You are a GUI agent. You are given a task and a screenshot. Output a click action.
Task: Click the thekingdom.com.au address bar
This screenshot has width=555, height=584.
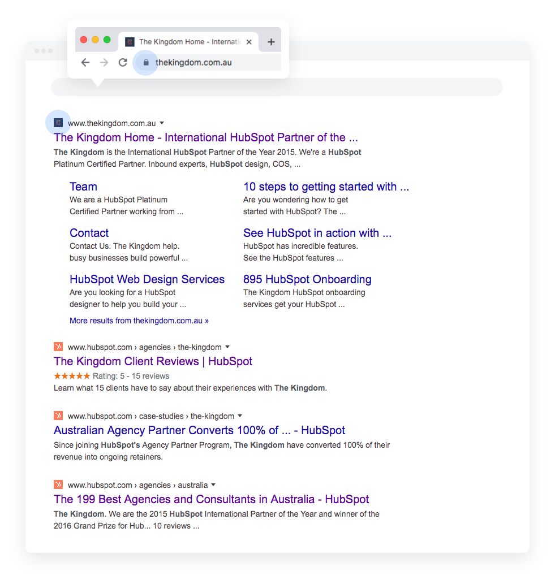(207, 63)
